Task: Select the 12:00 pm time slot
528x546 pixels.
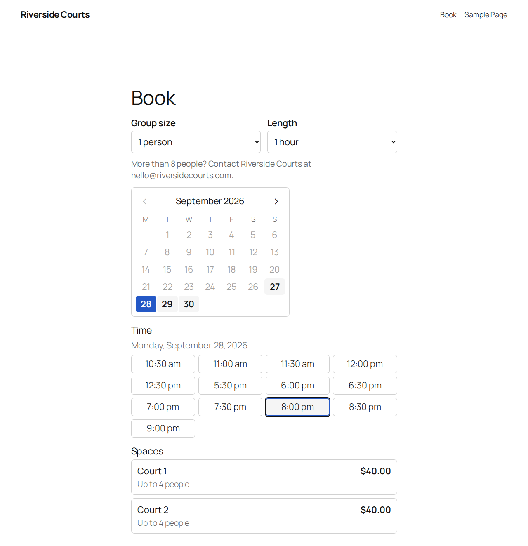Action: tap(365, 364)
